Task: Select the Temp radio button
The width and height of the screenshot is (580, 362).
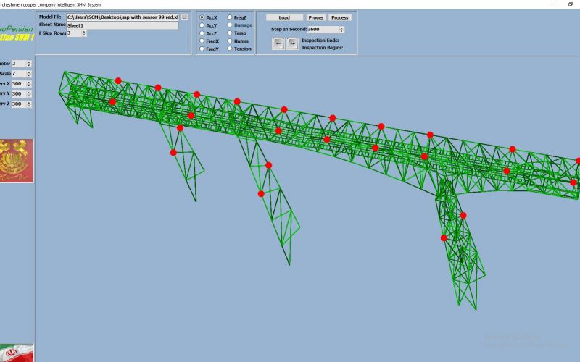Action: coord(230,33)
